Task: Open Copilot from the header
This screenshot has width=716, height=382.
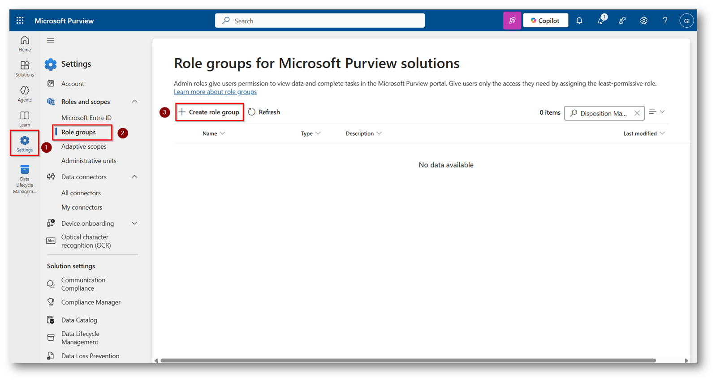Action: [545, 21]
